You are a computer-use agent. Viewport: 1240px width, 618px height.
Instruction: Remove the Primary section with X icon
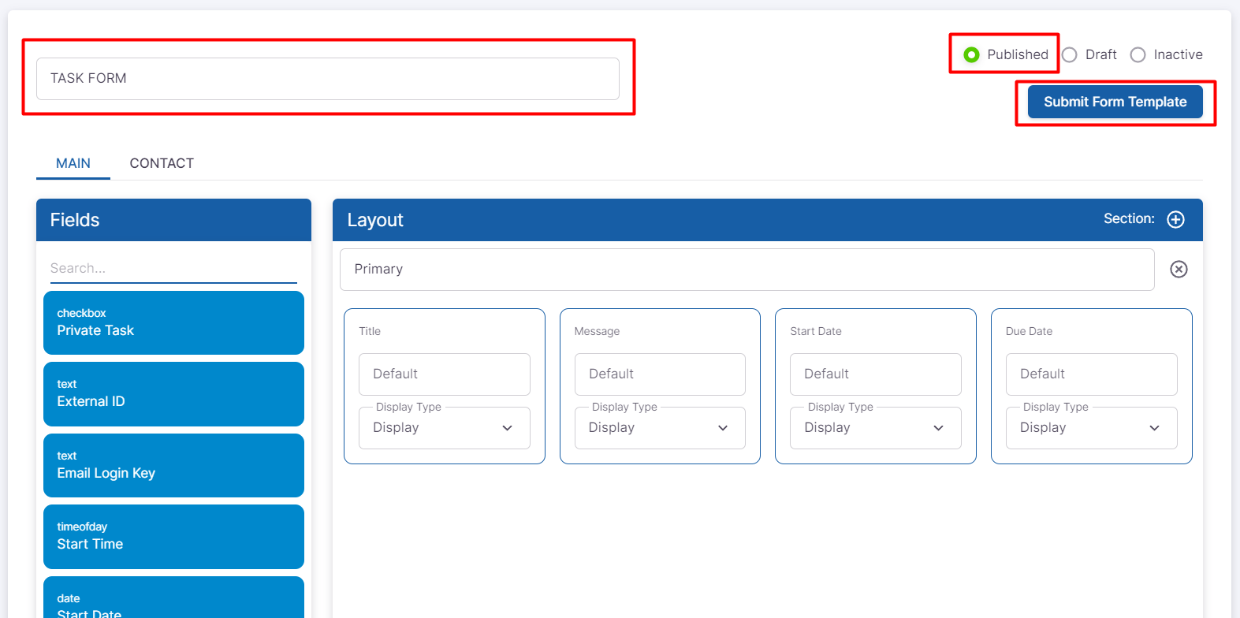click(1179, 270)
